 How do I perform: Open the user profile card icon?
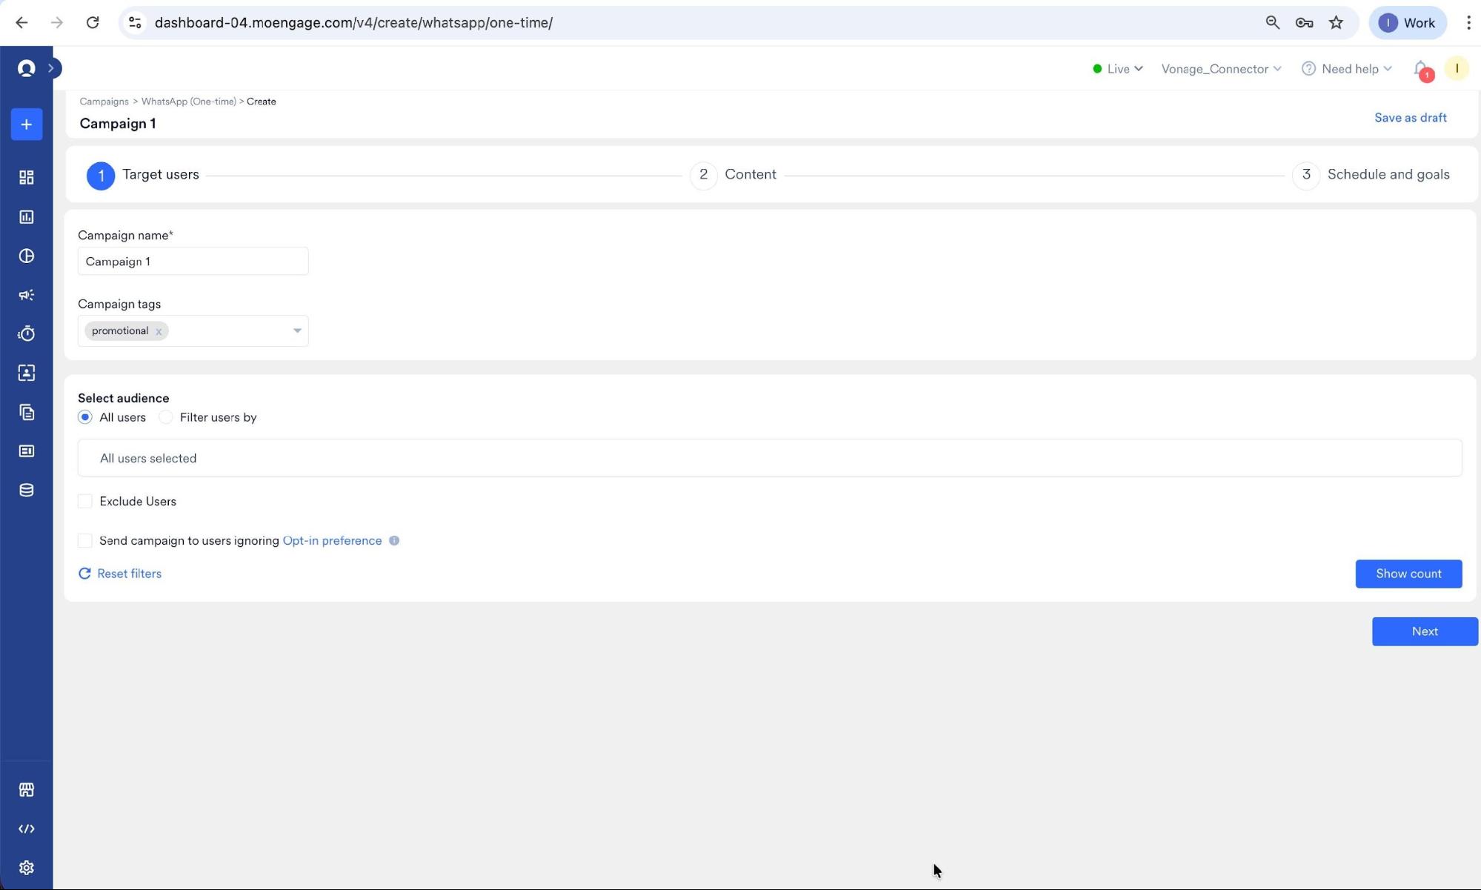click(26, 373)
